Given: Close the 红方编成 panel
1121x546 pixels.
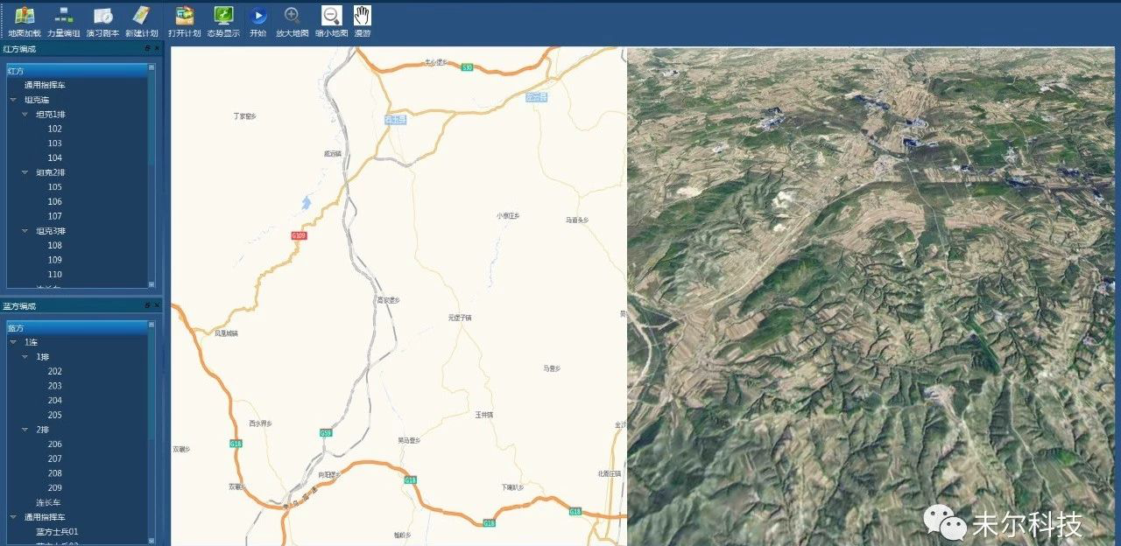Looking at the screenshot, I should [157, 49].
